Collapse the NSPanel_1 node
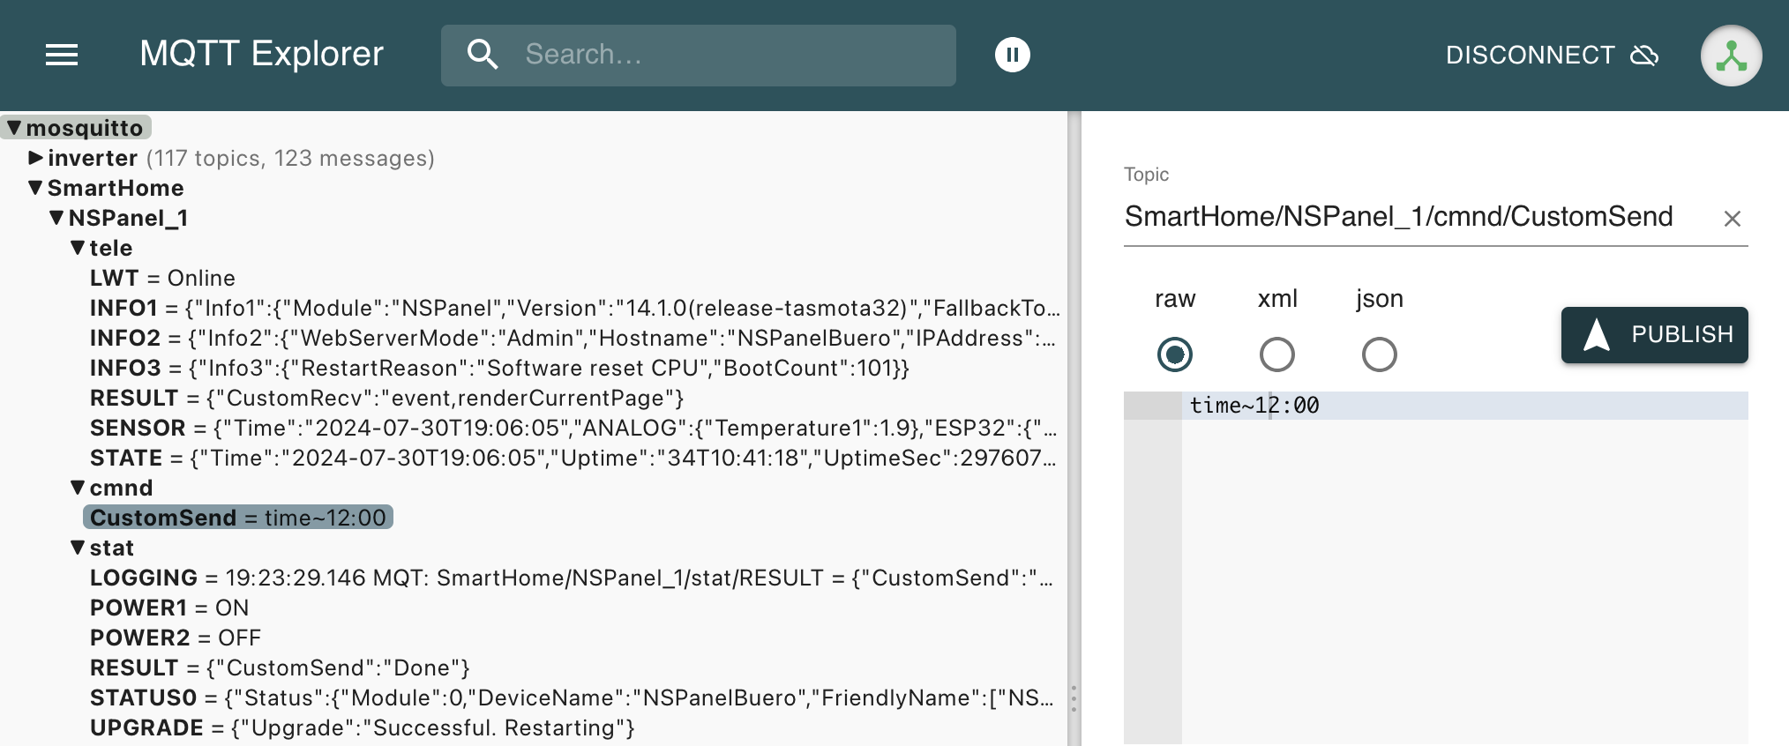 coord(57,218)
